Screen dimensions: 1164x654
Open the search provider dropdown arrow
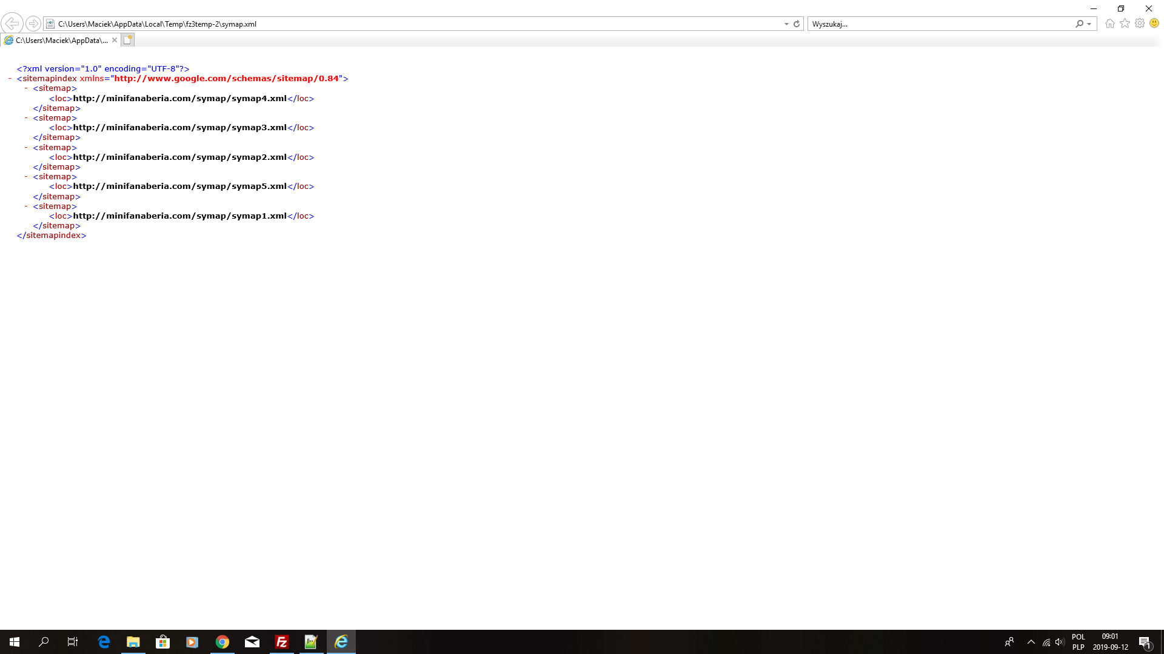pyautogui.click(x=1089, y=24)
